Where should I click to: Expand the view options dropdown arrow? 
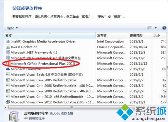tap(156, 28)
